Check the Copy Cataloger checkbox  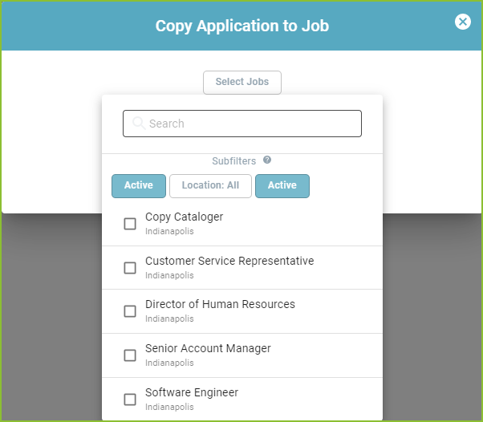130,224
